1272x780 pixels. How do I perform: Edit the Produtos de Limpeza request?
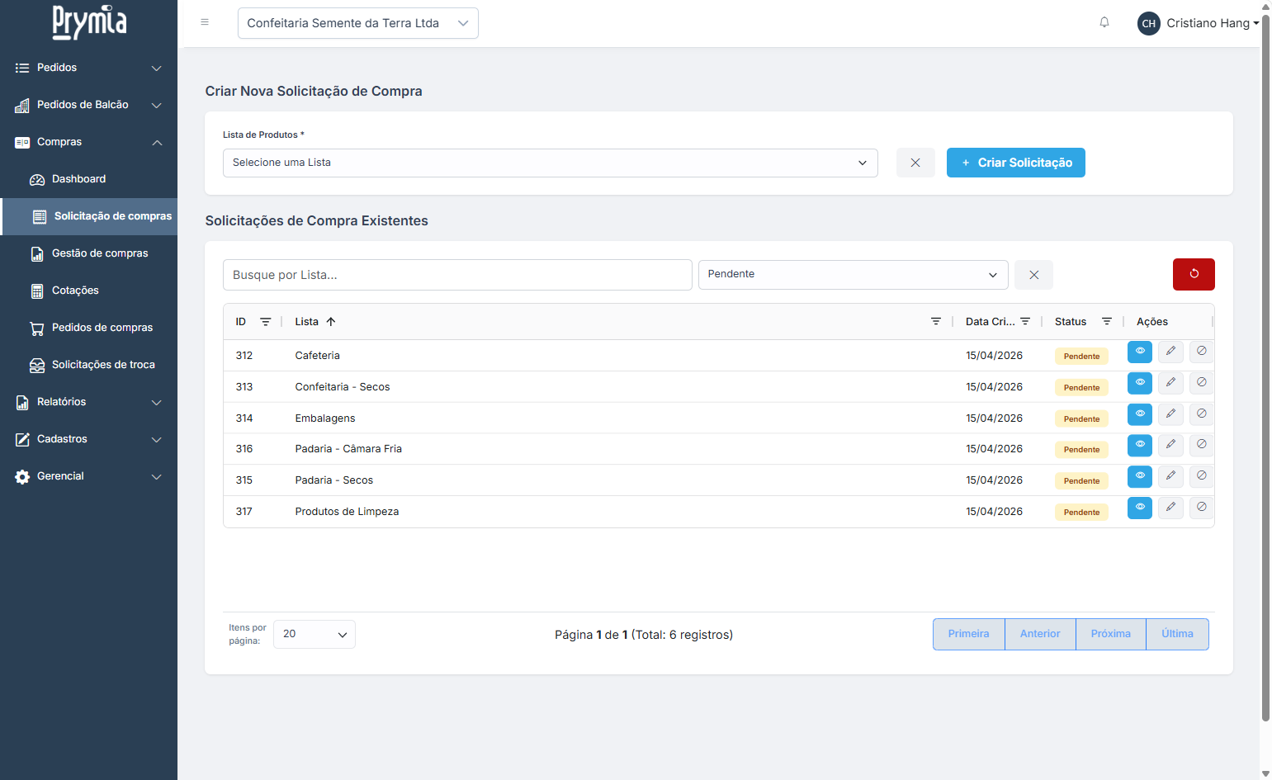(x=1170, y=508)
